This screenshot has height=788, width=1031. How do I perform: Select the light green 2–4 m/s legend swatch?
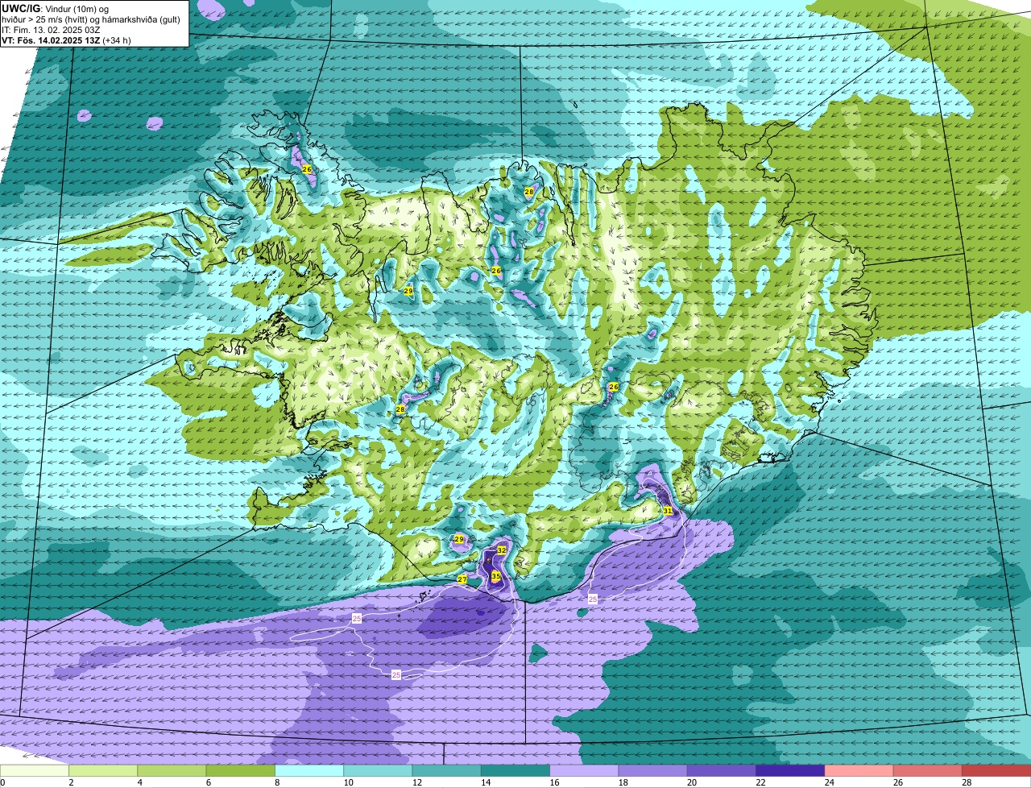[103, 771]
